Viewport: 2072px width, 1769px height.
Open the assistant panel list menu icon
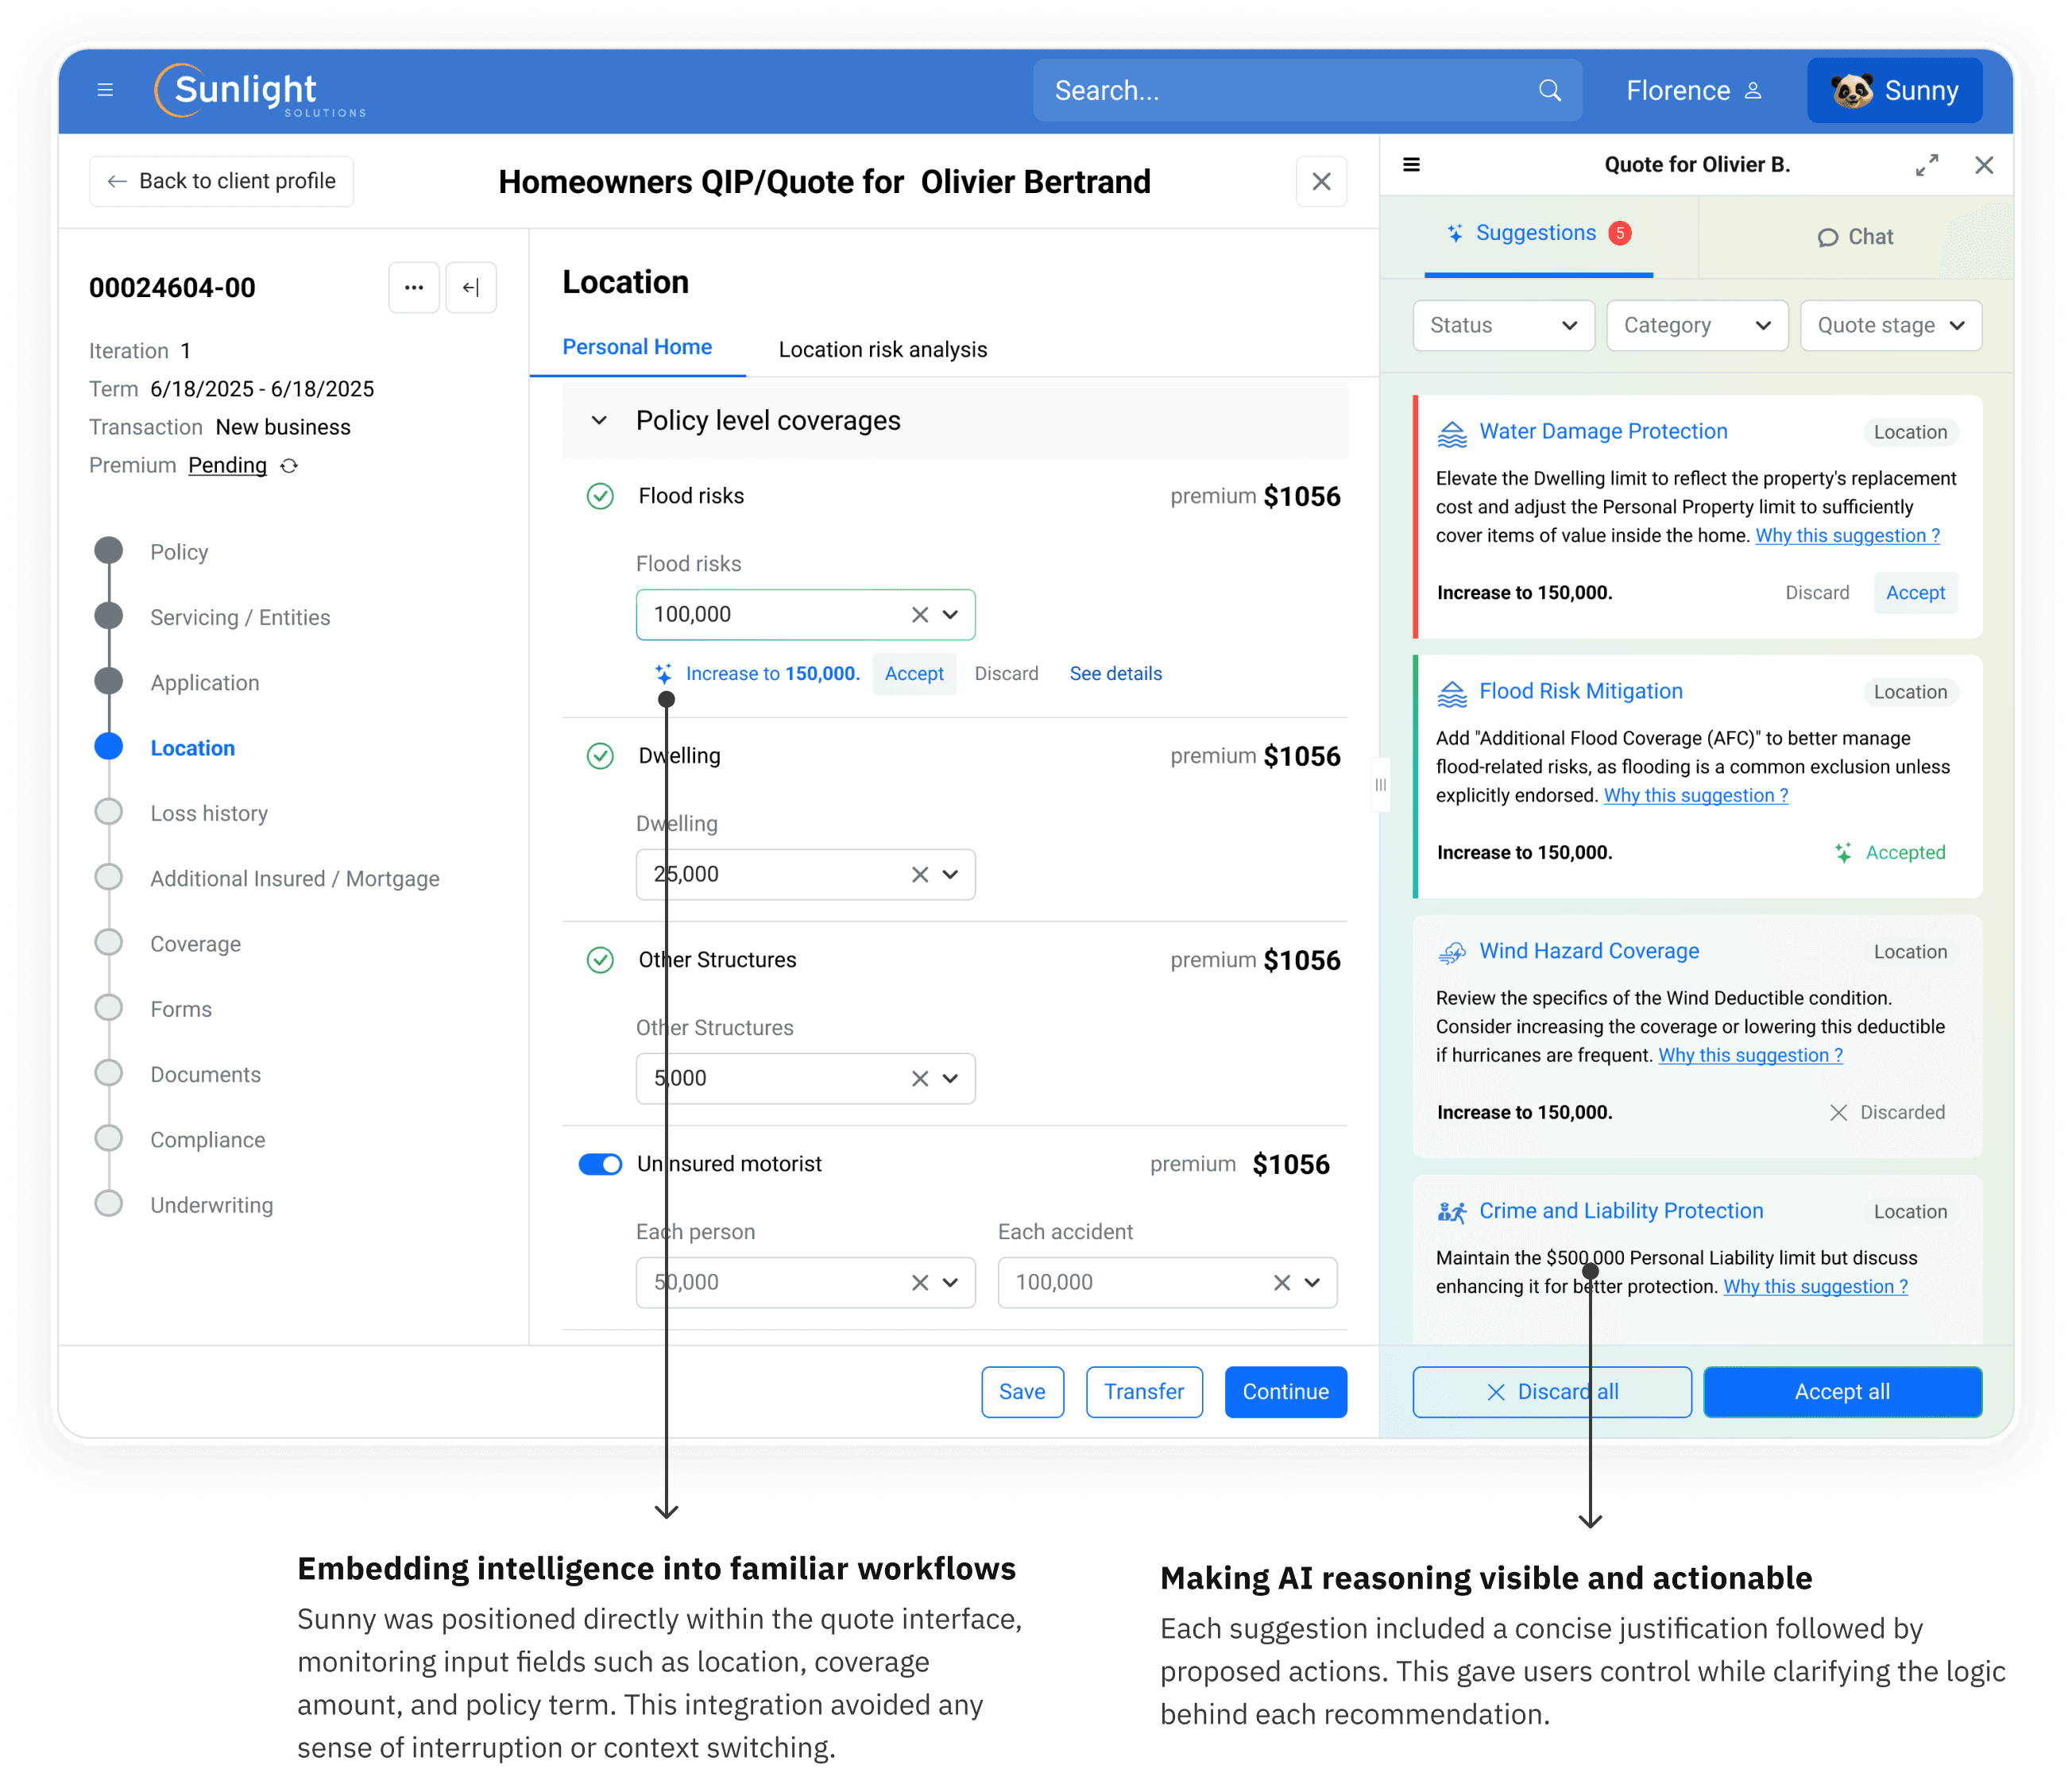pyautogui.click(x=1411, y=165)
